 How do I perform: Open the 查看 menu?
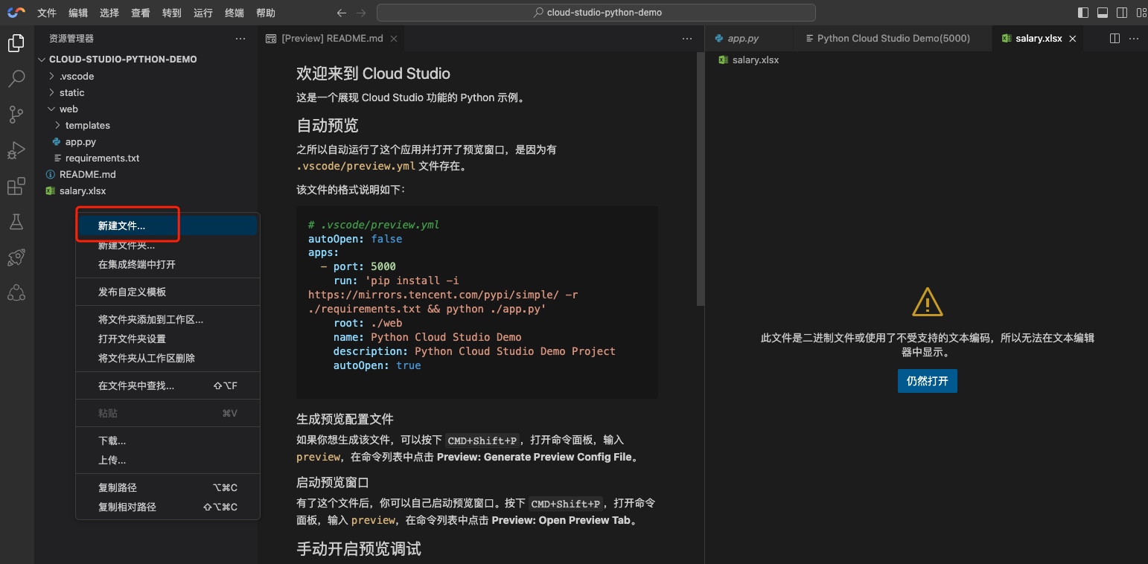(140, 13)
